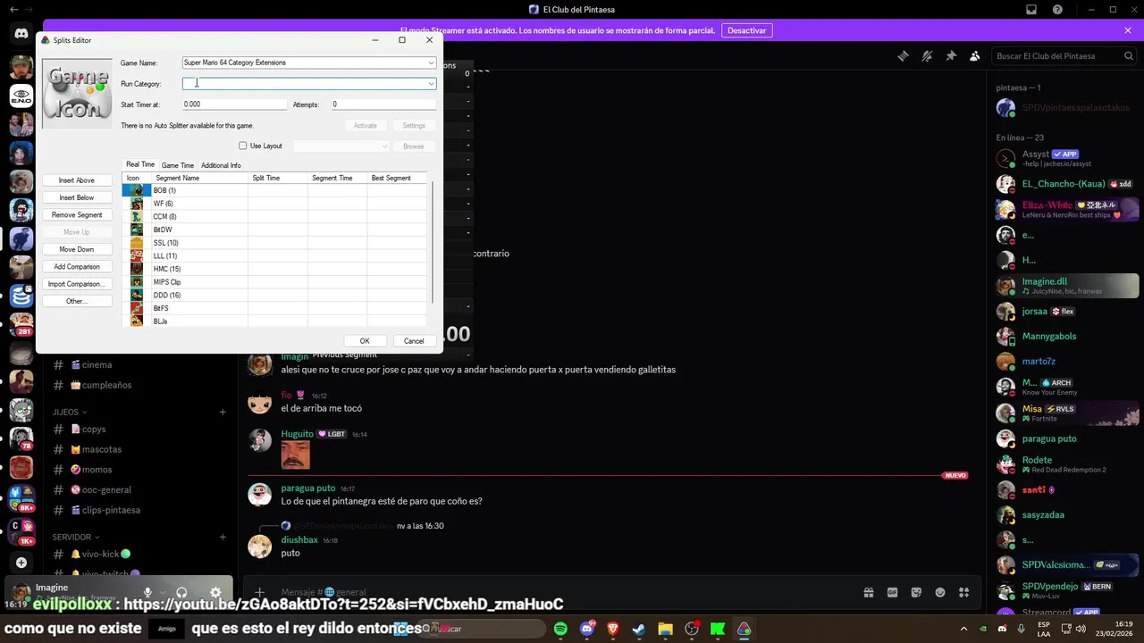Image resolution: width=1144 pixels, height=643 pixels.
Task: Click the Insert Above button
Action: [x=77, y=180]
